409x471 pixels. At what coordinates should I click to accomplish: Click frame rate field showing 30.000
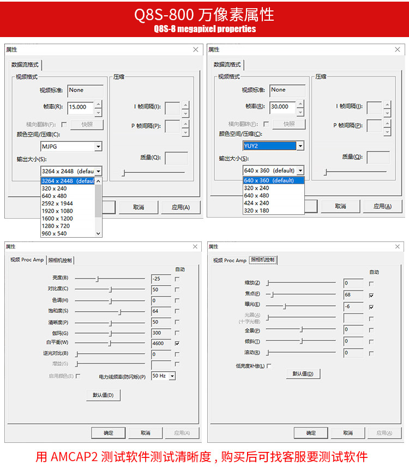[282, 107]
